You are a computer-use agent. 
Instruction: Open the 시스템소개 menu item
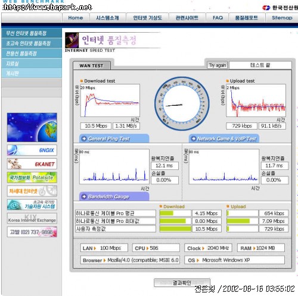click(x=107, y=18)
